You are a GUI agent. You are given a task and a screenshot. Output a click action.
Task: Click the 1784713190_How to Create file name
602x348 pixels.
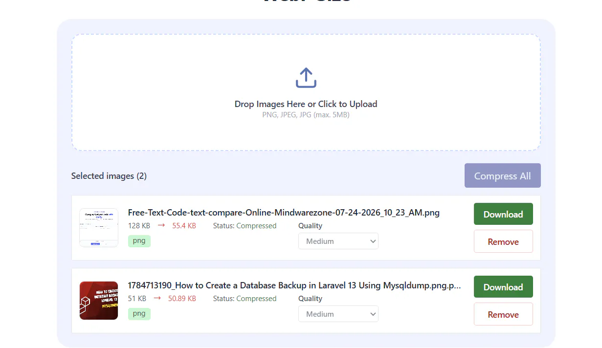[x=294, y=285]
